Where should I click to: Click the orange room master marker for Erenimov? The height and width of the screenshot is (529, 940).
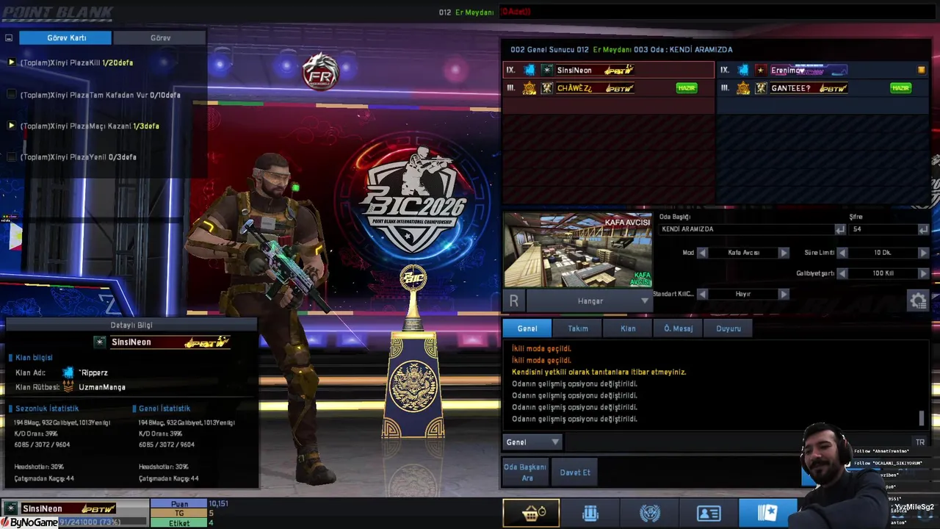click(922, 70)
